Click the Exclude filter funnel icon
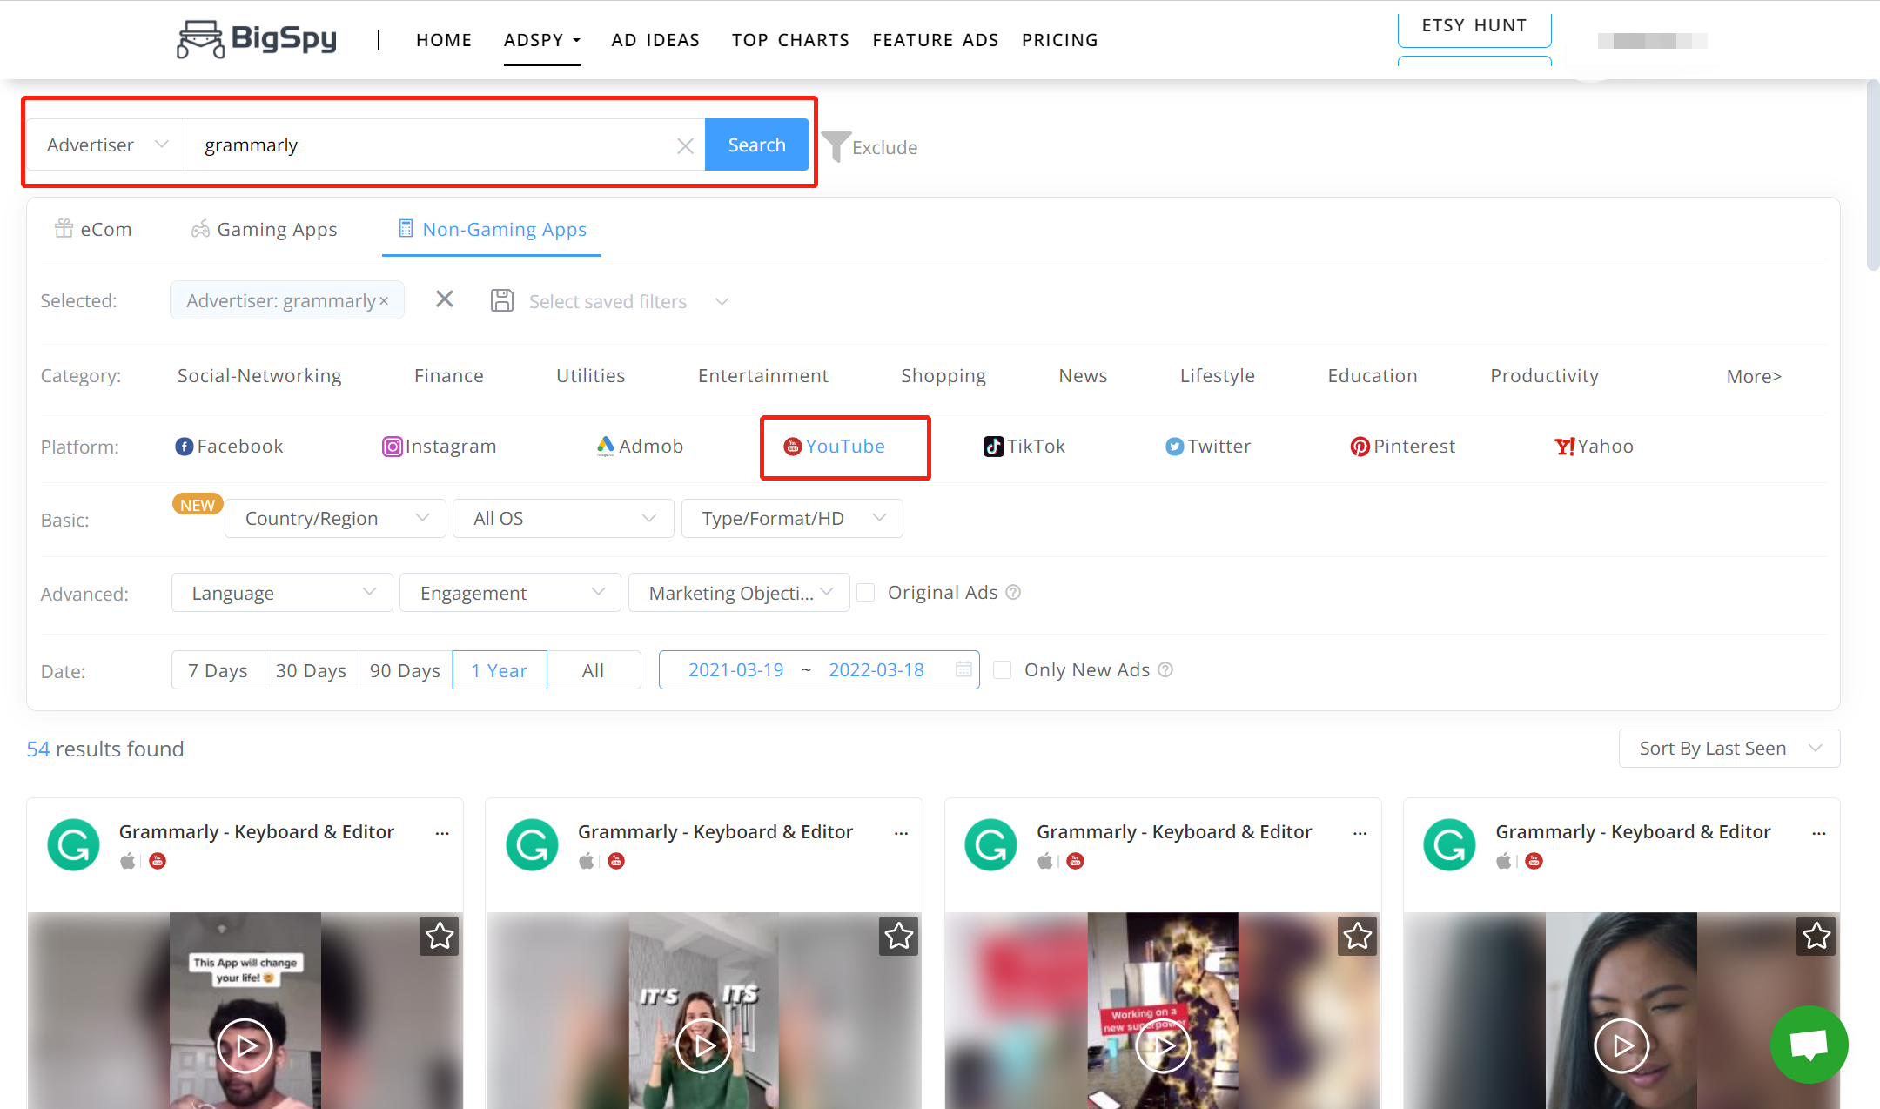 836,146
